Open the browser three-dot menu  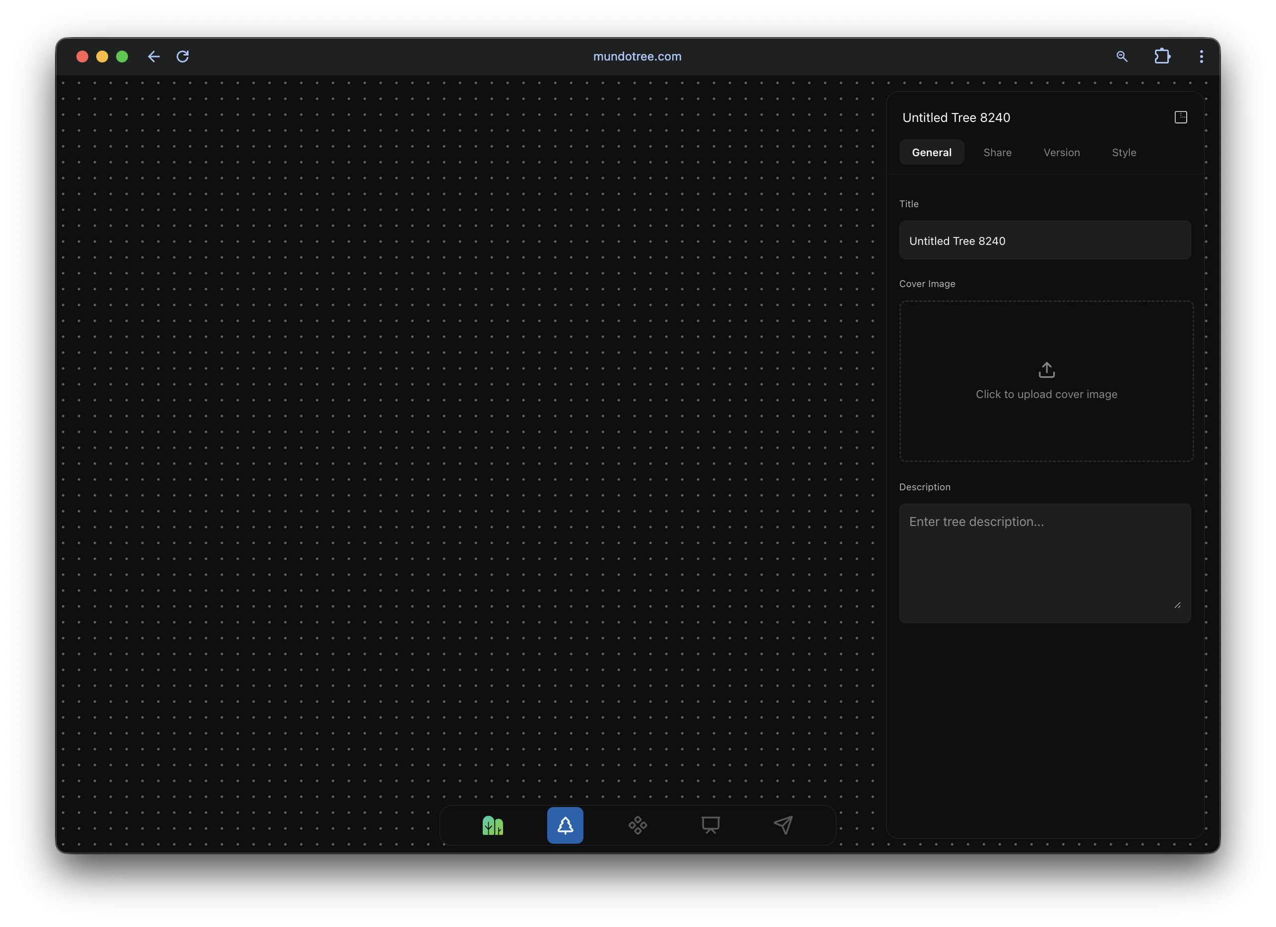coord(1201,56)
